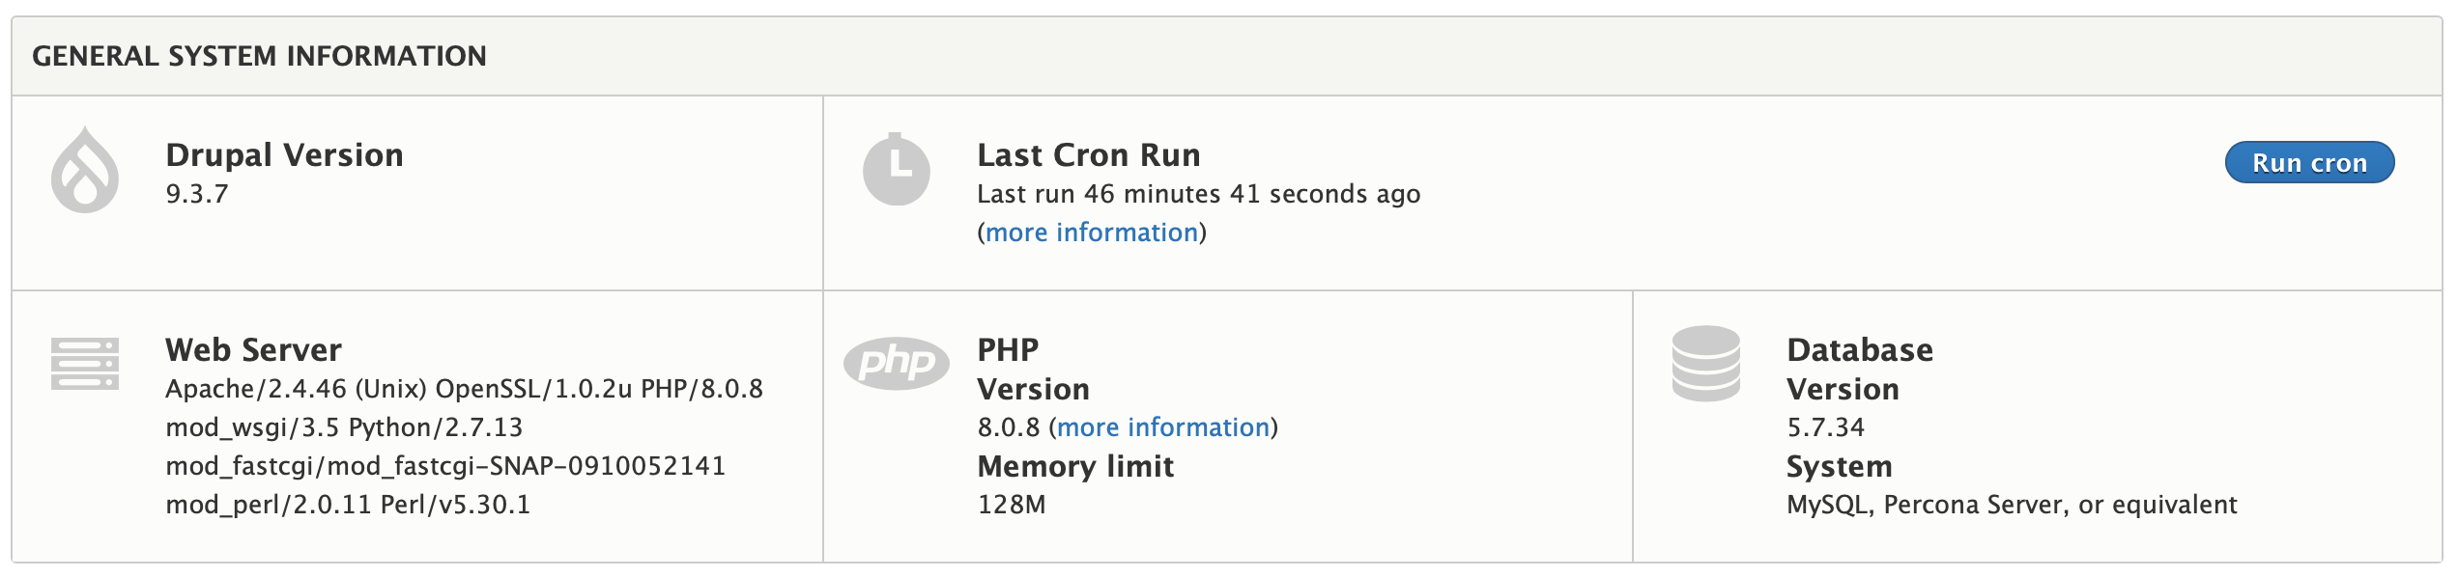Screen dimensions: 2458x577
Task: Click the Drupal Version heading
Action: pos(284,155)
